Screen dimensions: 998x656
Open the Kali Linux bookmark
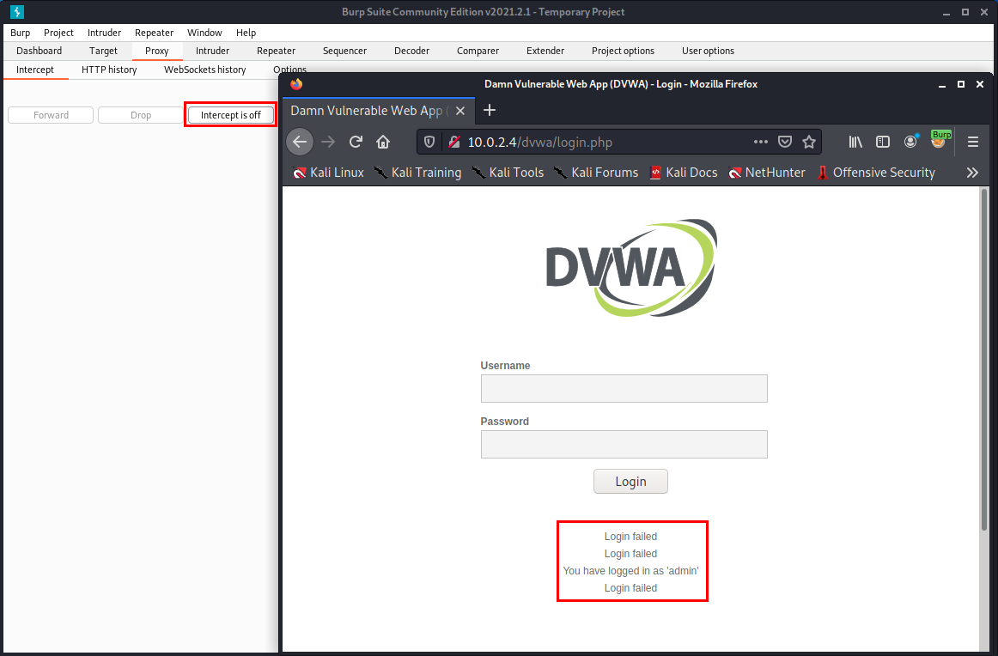pos(328,173)
